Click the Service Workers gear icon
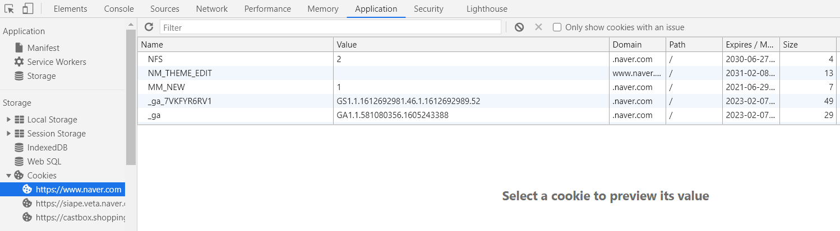840x231 pixels. click(x=19, y=62)
